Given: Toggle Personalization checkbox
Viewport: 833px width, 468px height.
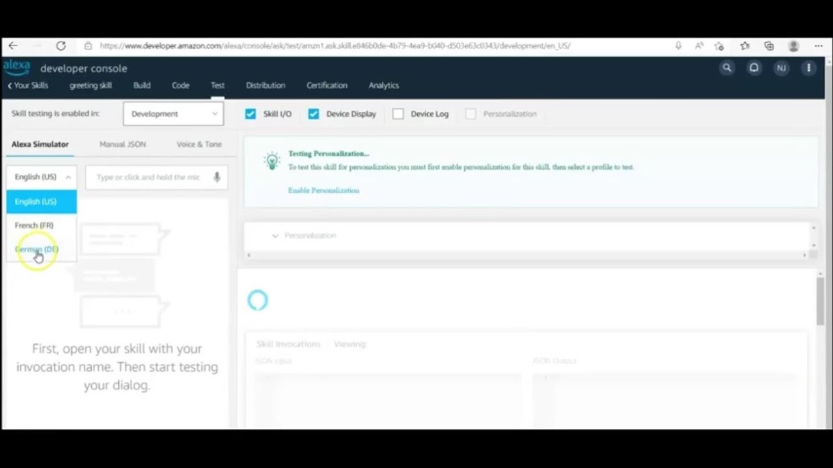Looking at the screenshot, I should coord(471,114).
